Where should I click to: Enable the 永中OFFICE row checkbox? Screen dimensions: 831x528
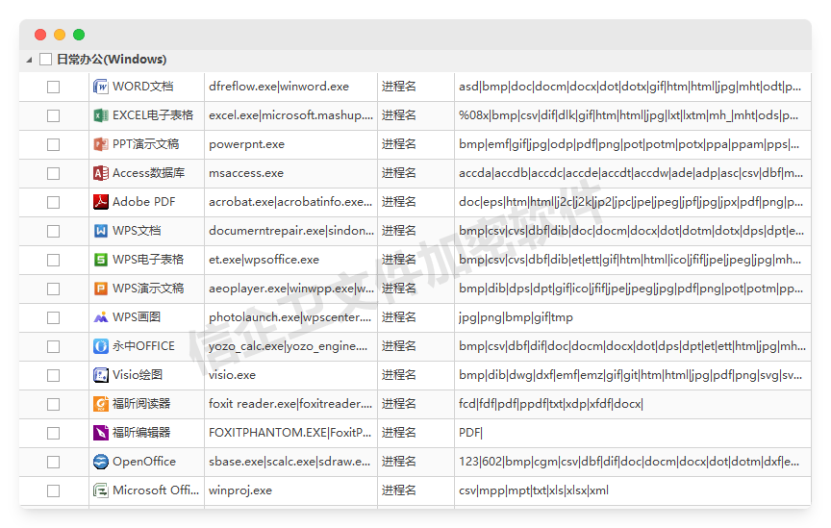pos(54,346)
